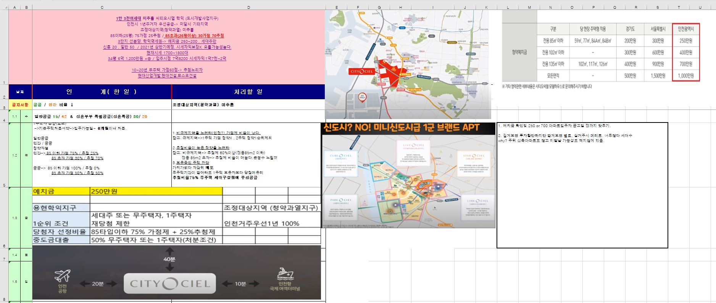Select column P header
716x303 pixels.
[x=593, y=7]
